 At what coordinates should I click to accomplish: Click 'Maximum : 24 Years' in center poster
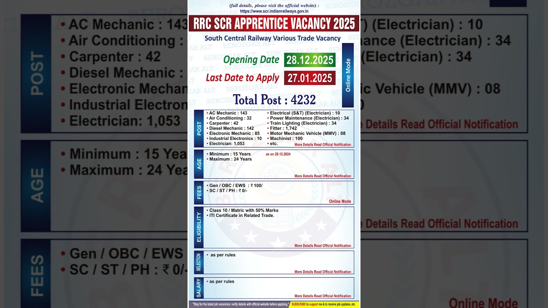pyautogui.click(x=229, y=159)
